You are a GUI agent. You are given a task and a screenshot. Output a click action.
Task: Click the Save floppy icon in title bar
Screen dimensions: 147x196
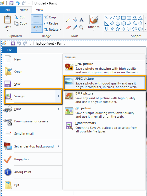tap(11, 3)
